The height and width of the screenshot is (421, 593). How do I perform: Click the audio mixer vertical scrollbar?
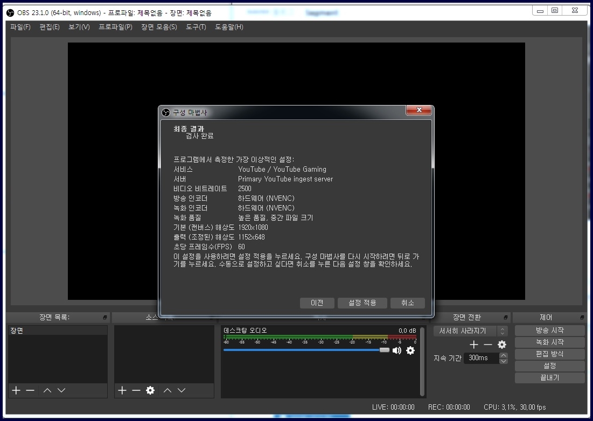click(x=422, y=361)
